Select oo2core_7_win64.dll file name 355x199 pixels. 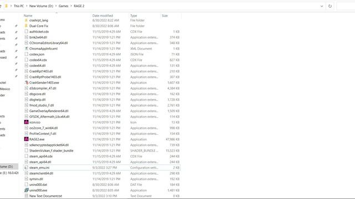43,128
